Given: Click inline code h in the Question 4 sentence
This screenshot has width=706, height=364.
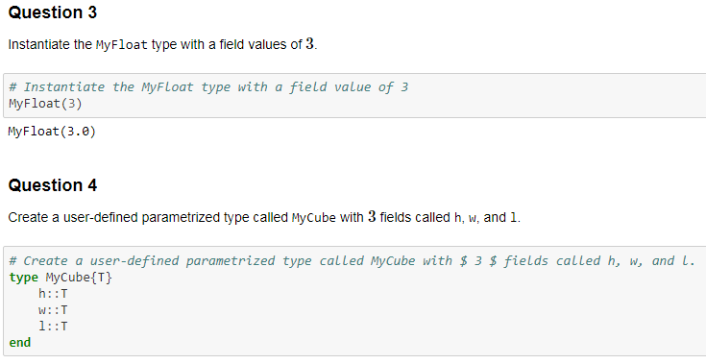Looking at the screenshot, I should pyautogui.click(x=457, y=218).
